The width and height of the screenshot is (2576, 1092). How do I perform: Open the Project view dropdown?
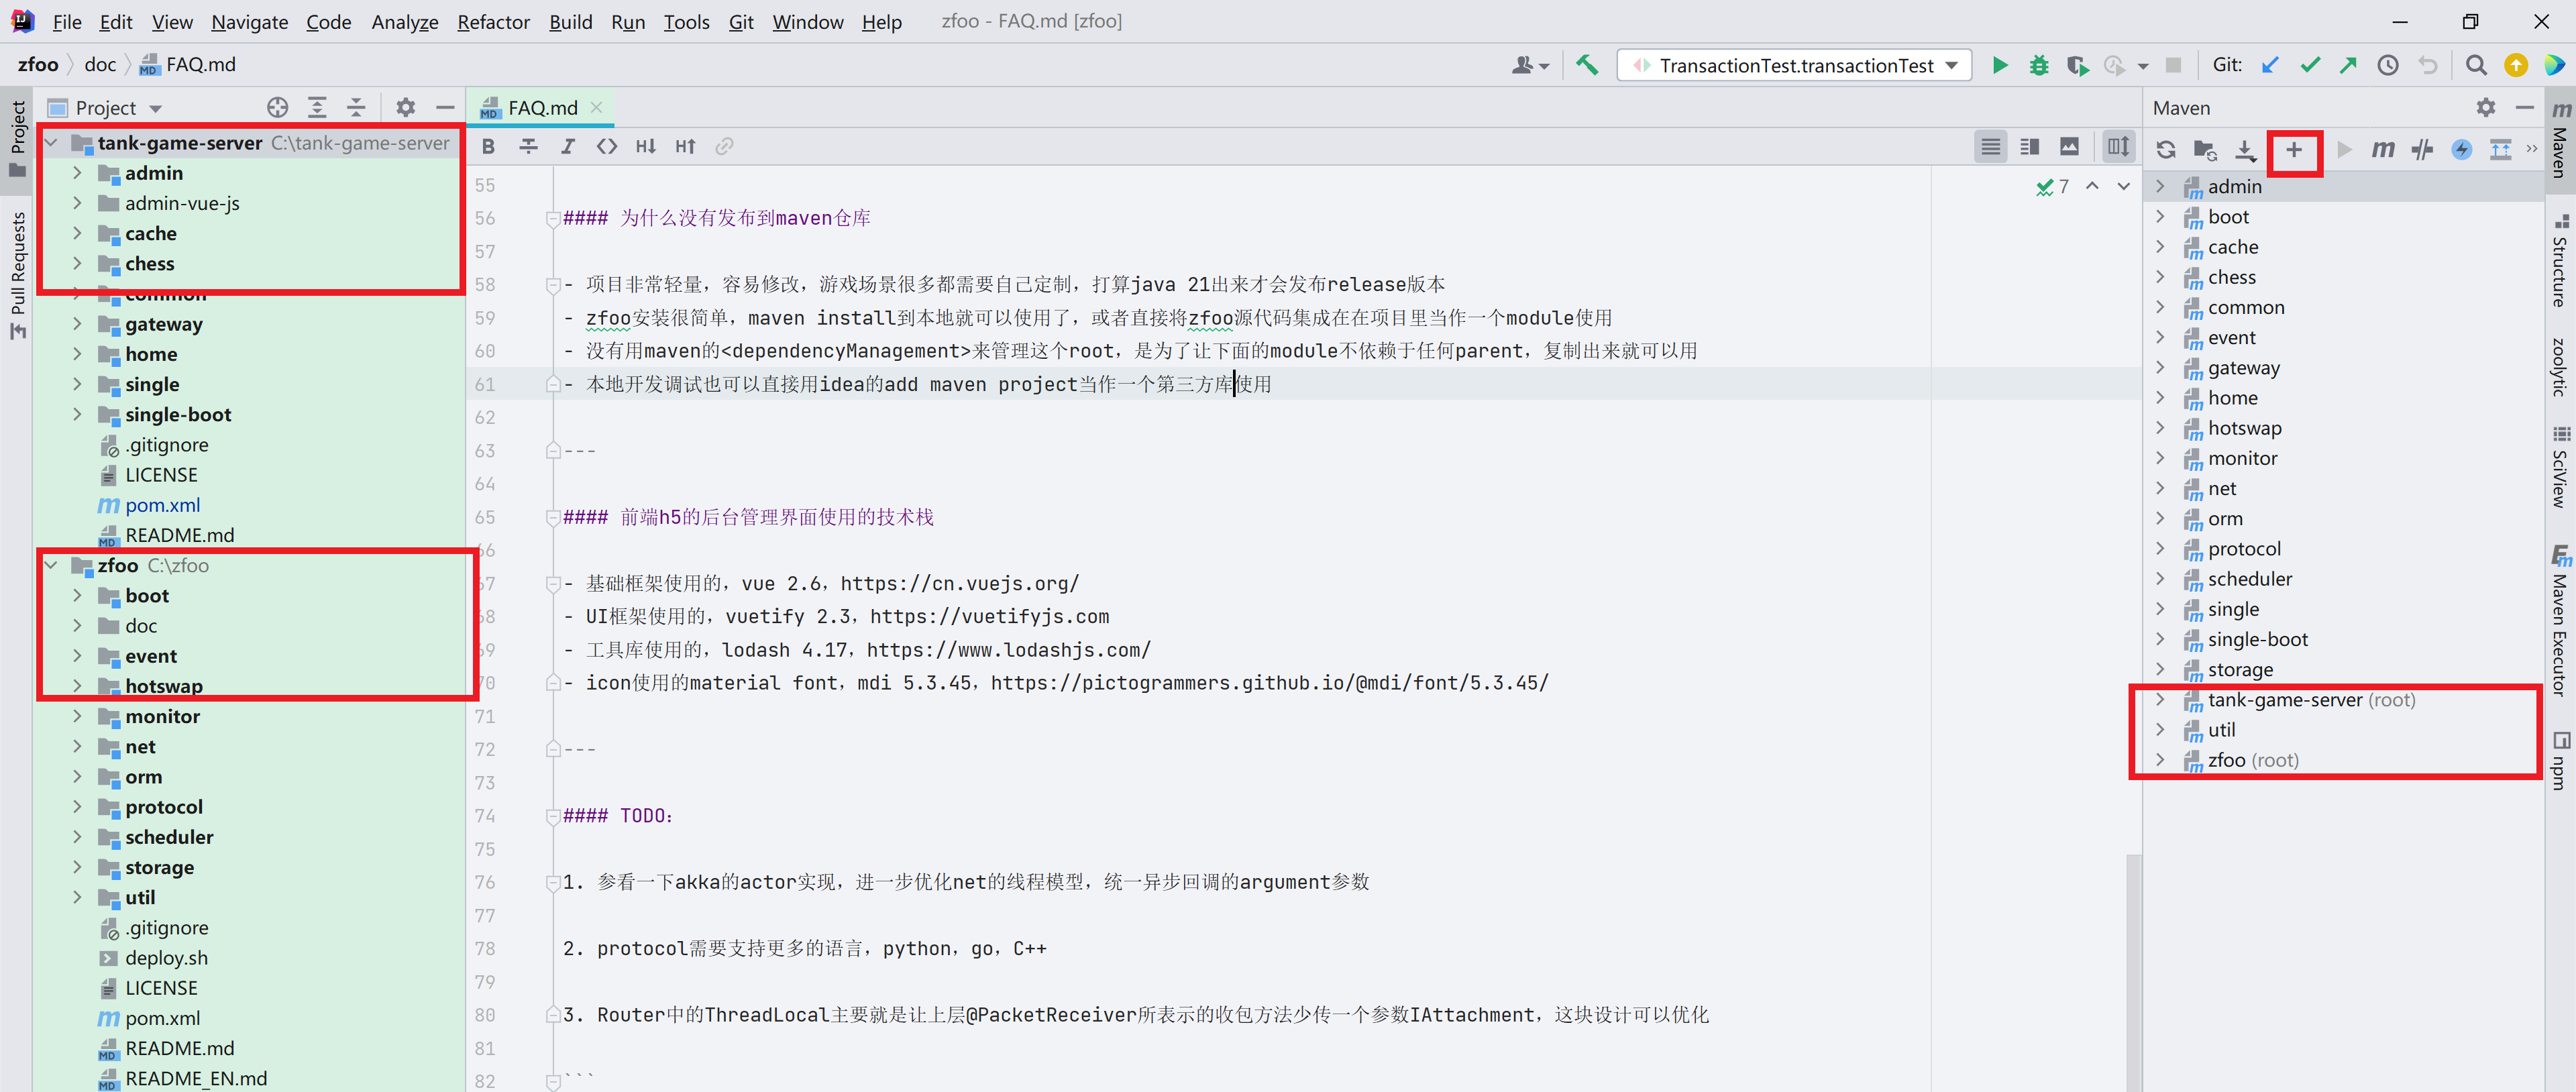[155, 108]
